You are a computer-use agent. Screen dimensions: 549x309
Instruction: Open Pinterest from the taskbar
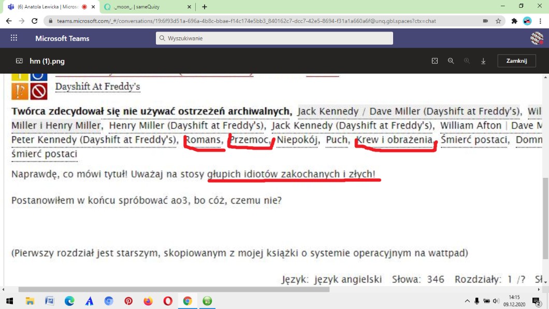coord(128,301)
